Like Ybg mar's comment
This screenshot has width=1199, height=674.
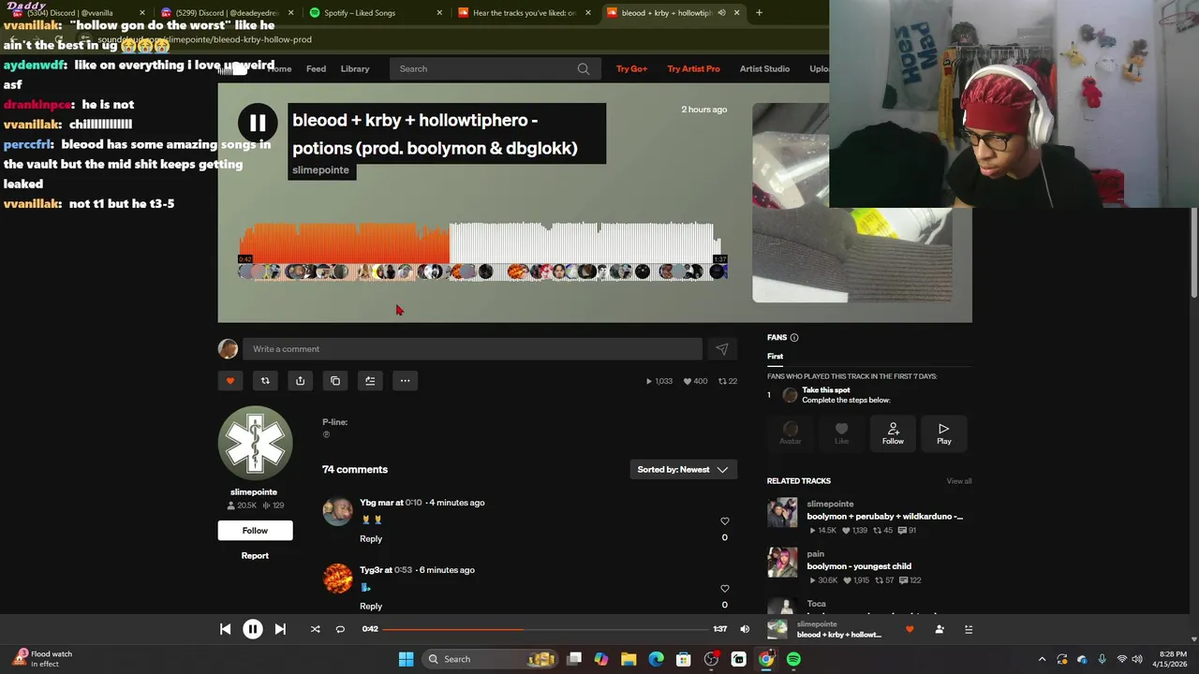pyautogui.click(x=724, y=521)
